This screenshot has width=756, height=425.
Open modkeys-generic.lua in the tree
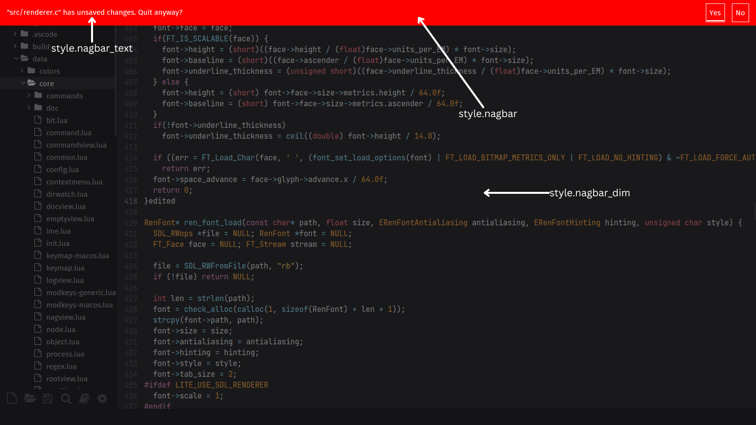pos(81,292)
